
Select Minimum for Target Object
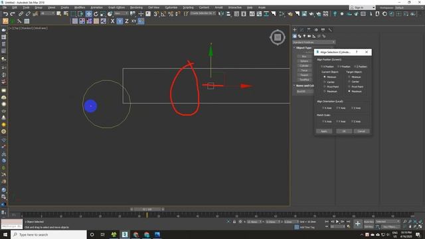pyautogui.click(x=355, y=77)
